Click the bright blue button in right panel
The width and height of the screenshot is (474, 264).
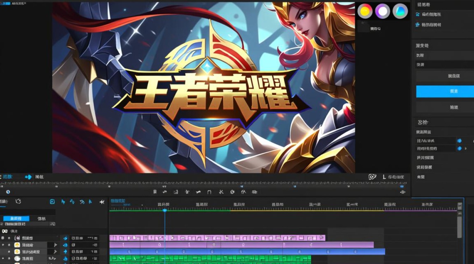pyautogui.click(x=445, y=91)
